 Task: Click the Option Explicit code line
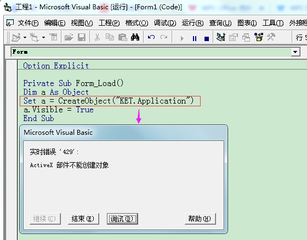coord(56,66)
